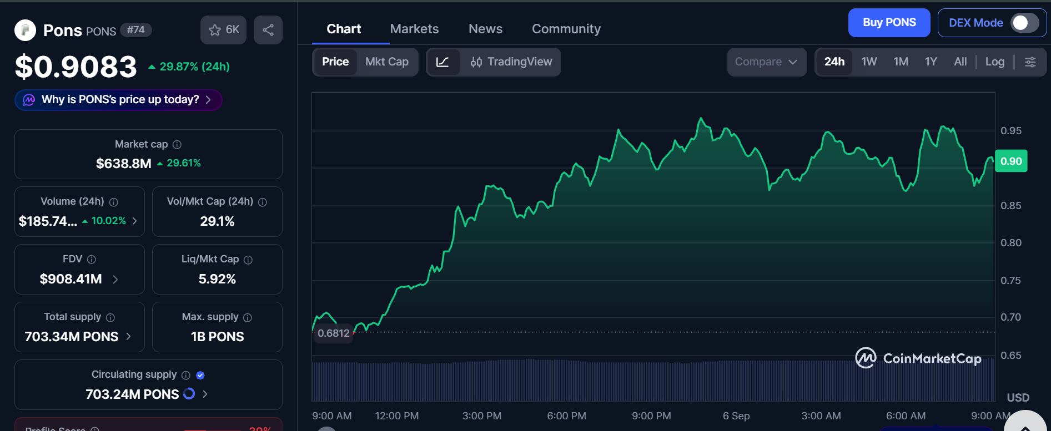Click the 703.34M PONS total supply value
This screenshot has width=1051, height=431.
(x=72, y=337)
